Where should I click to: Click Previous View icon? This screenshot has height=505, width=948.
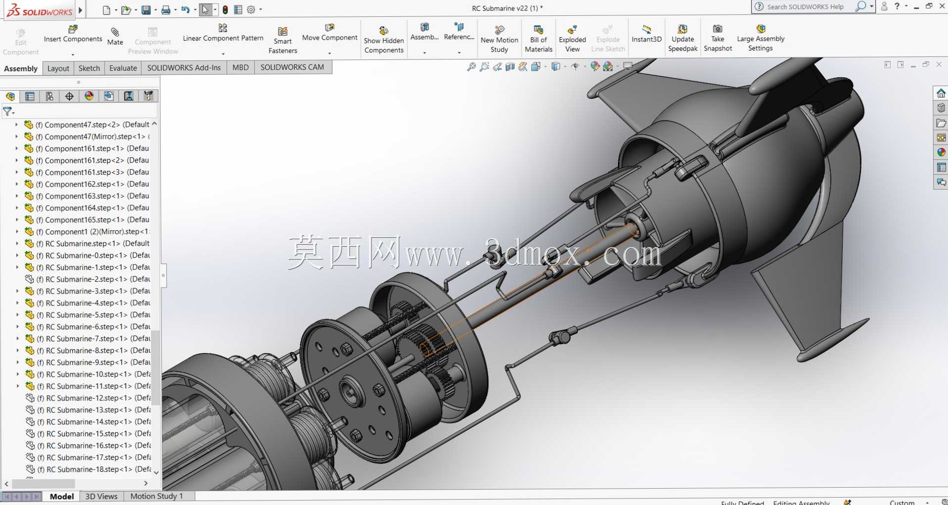pos(497,66)
